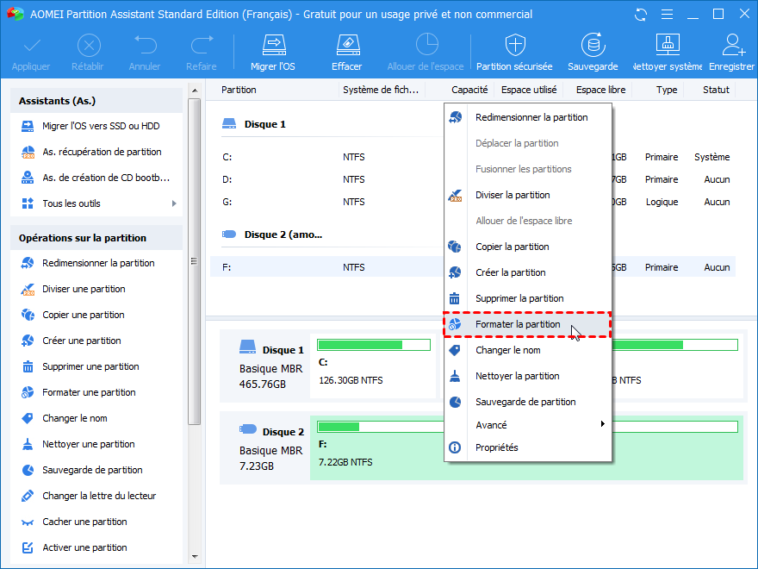
Task: Sort by the Espace libre column header
Action: pos(600,90)
